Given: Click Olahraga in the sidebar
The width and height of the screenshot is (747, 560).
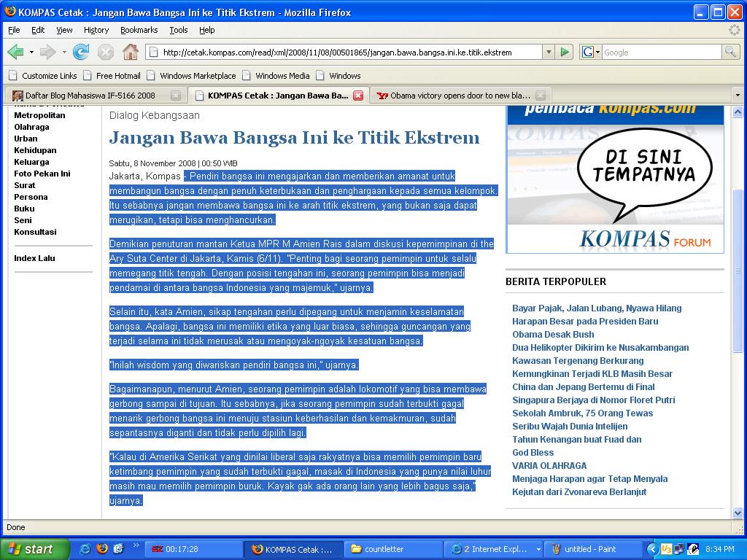Looking at the screenshot, I should tap(31, 127).
